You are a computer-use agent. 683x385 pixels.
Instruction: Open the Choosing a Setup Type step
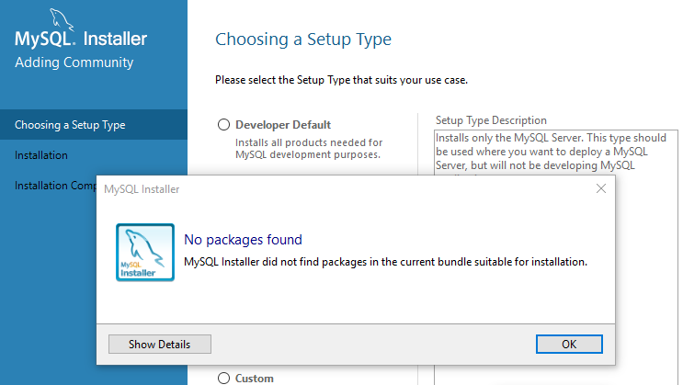tap(71, 125)
